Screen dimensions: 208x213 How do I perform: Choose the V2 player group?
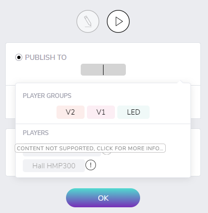(x=70, y=112)
